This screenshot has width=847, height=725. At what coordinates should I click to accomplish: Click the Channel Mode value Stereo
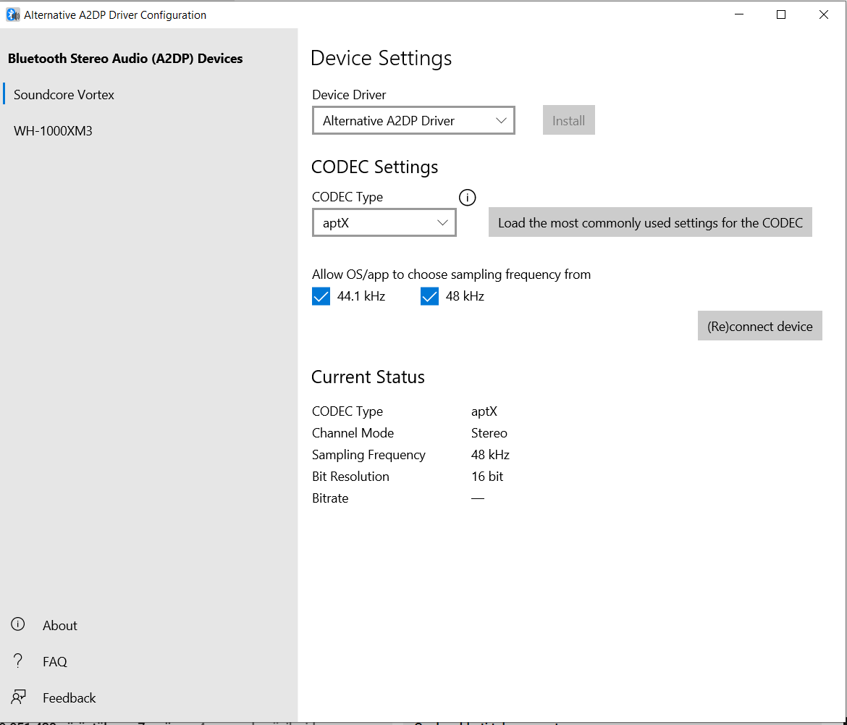pyautogui.click(x=489, y=433)
